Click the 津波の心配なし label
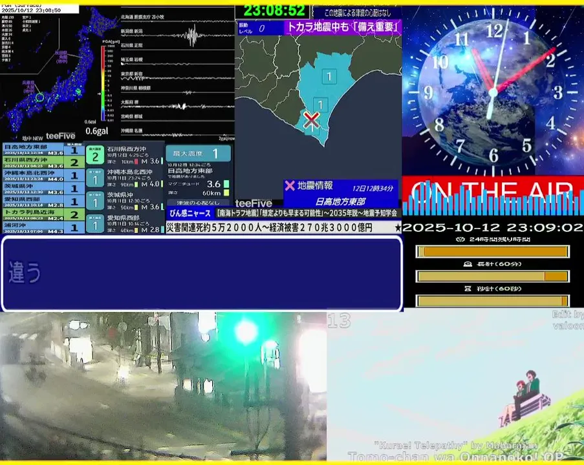The height and width of the screenshot is (465, 584). point(198,203)
